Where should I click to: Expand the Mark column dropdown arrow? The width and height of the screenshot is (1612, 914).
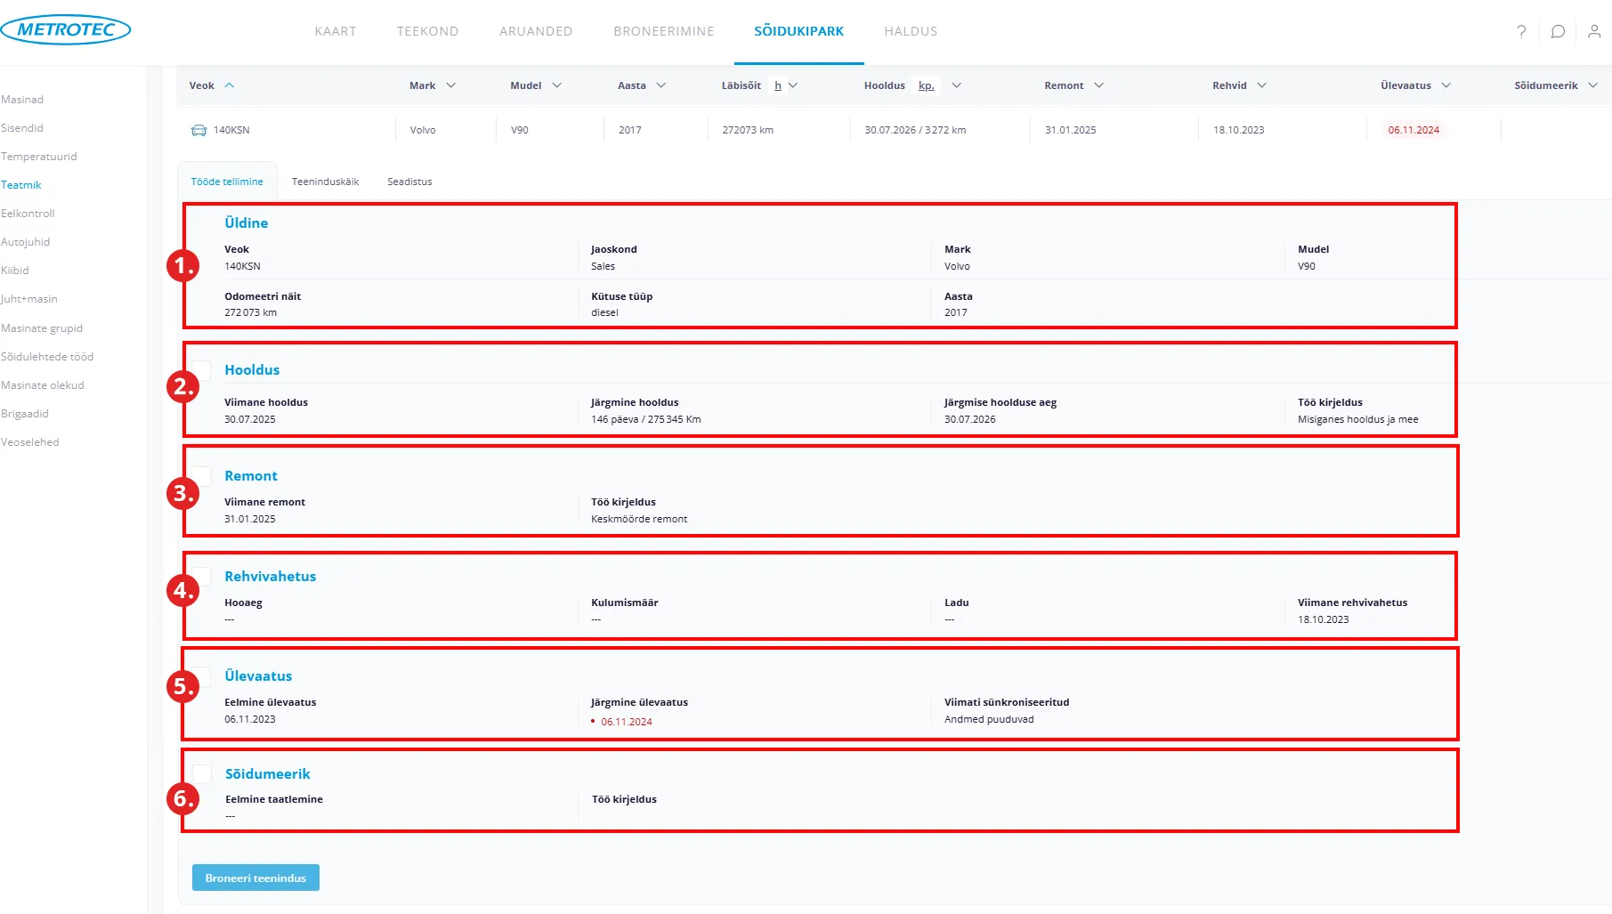pos(451,85)
